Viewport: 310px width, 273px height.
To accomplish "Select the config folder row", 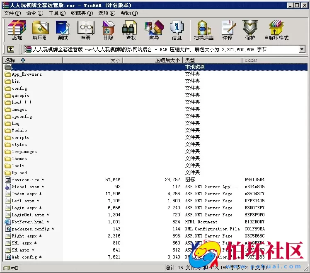I will coord(155,88).
